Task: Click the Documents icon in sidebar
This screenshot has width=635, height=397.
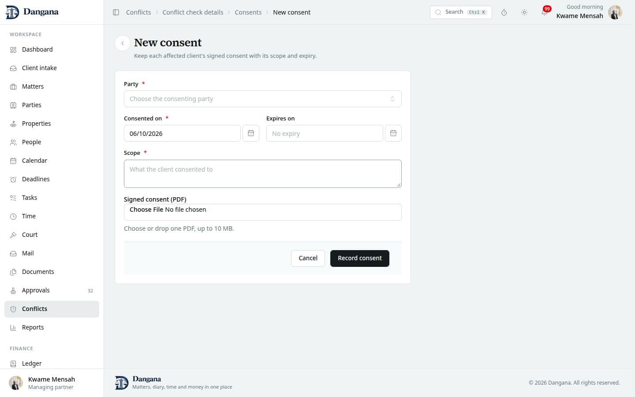Action: (13, 272)
